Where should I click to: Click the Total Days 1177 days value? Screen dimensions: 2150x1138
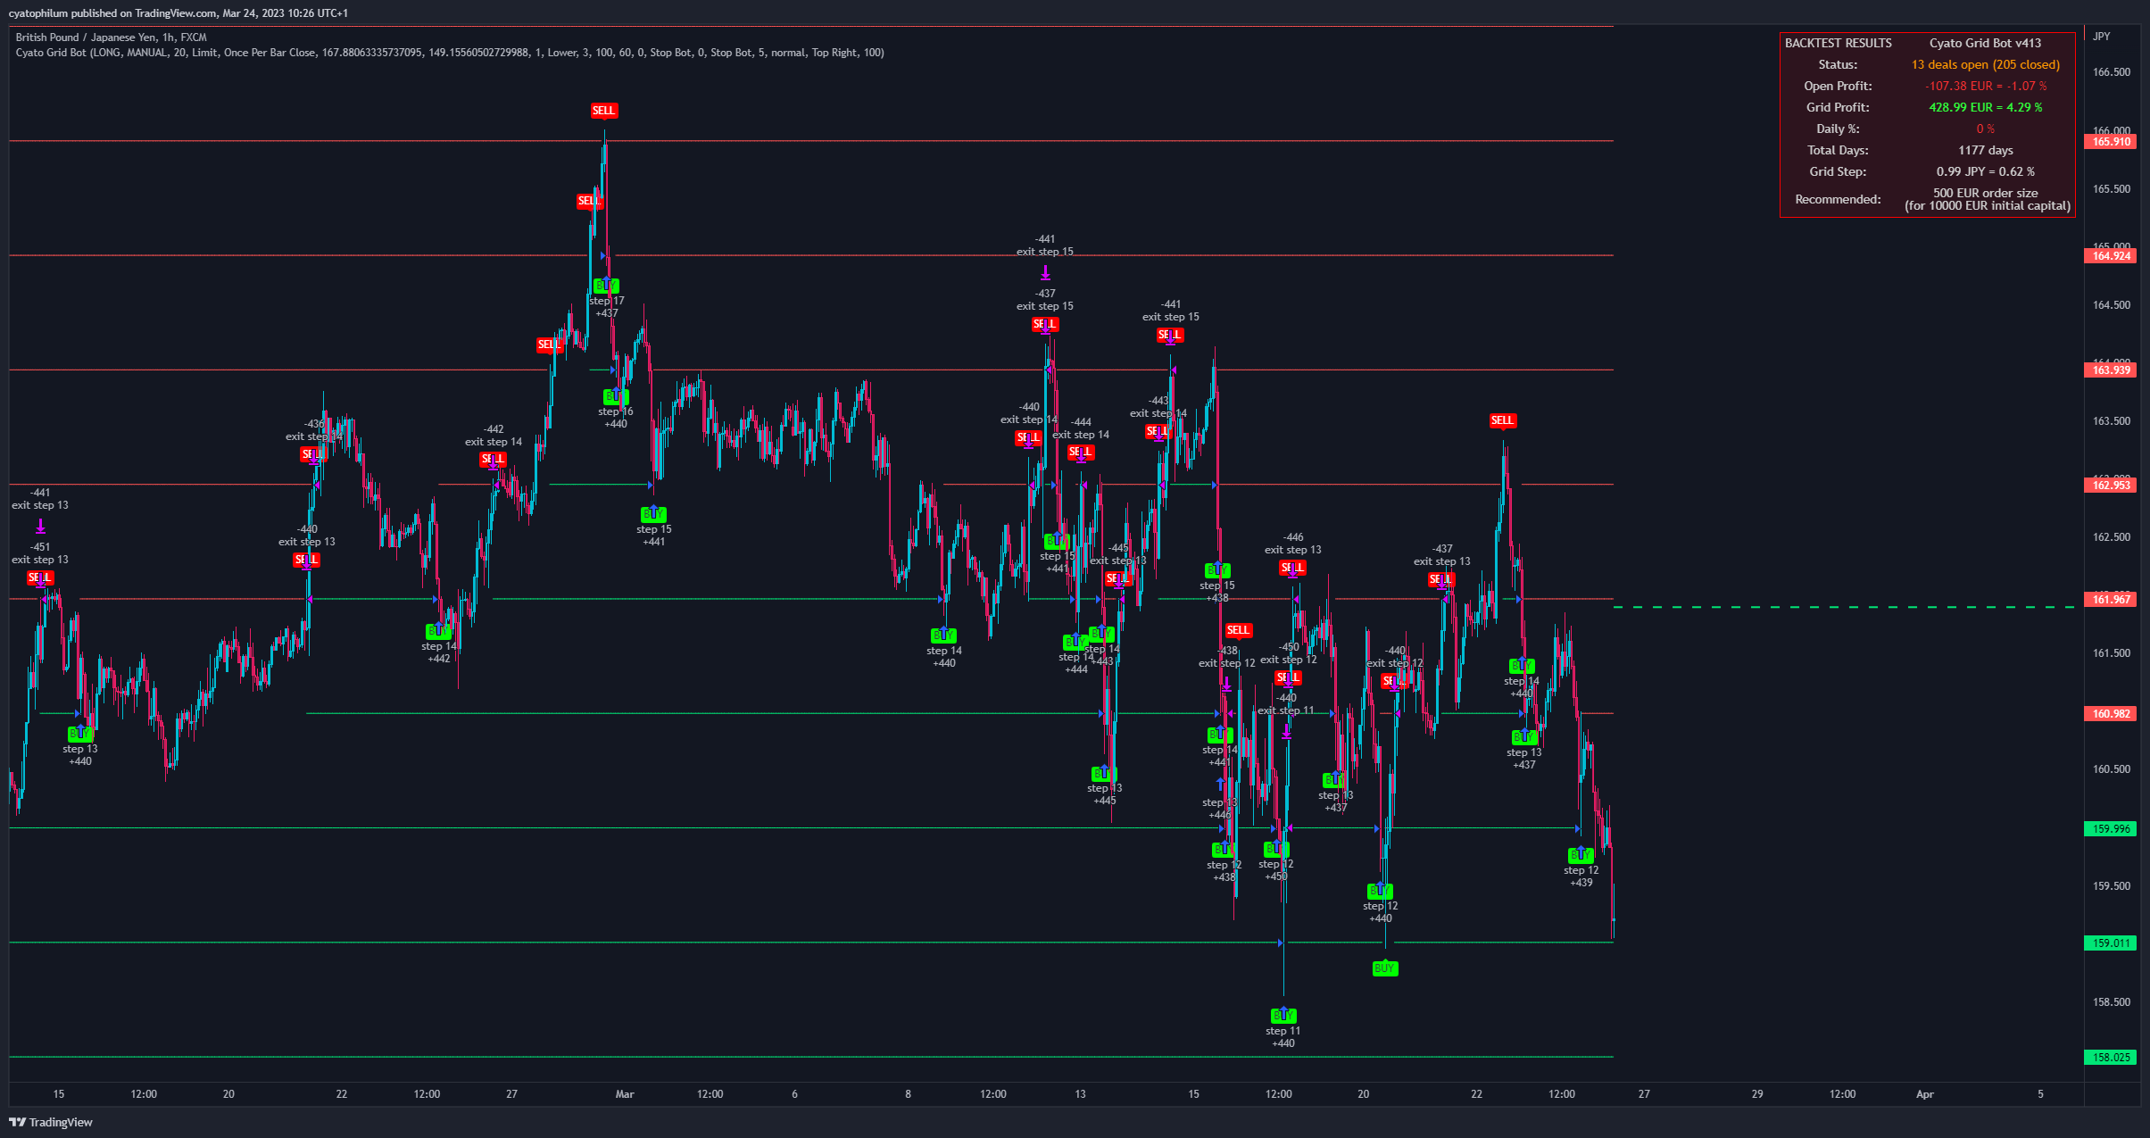(x=1985, y=150)
